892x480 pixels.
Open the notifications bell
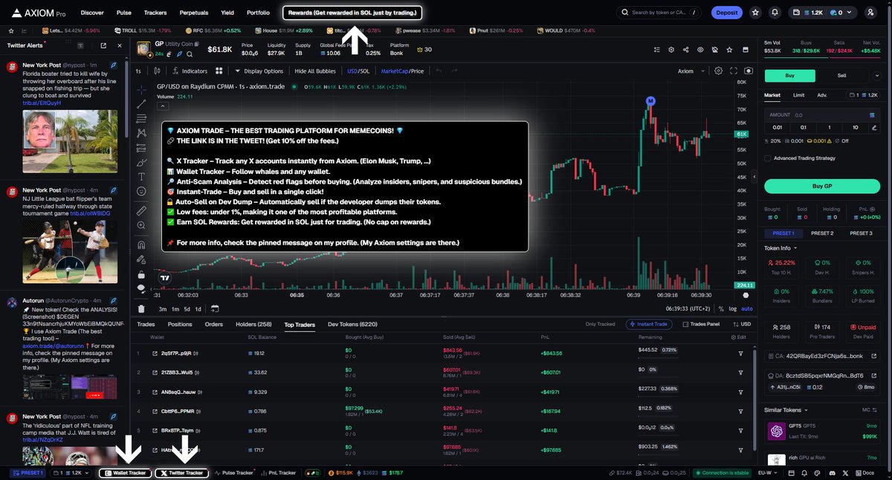pos(775,13)
